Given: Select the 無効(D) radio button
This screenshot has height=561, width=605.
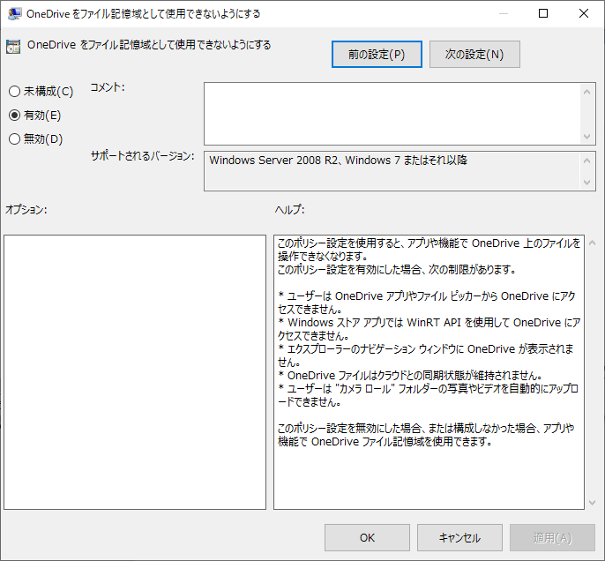Looking at the screenshot, I should click(x=14, y=138).
